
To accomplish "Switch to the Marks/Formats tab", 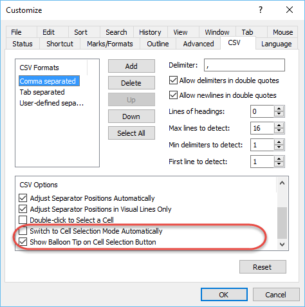I will [x=110, y=44].
